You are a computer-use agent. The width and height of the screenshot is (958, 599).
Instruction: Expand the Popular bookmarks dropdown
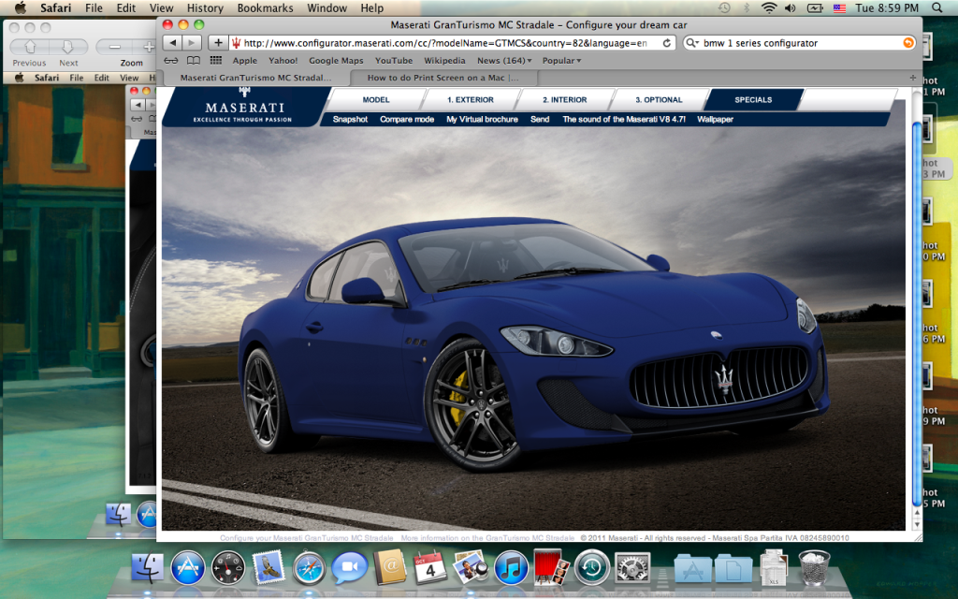click(561, 61)
